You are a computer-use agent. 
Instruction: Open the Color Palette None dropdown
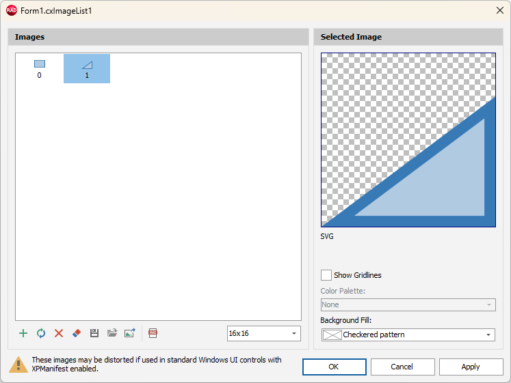click(x=408, y=304)
